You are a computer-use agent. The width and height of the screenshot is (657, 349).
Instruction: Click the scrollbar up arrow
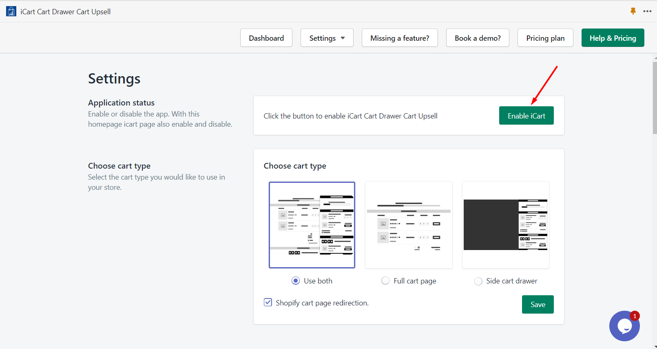tap(655, 58)
